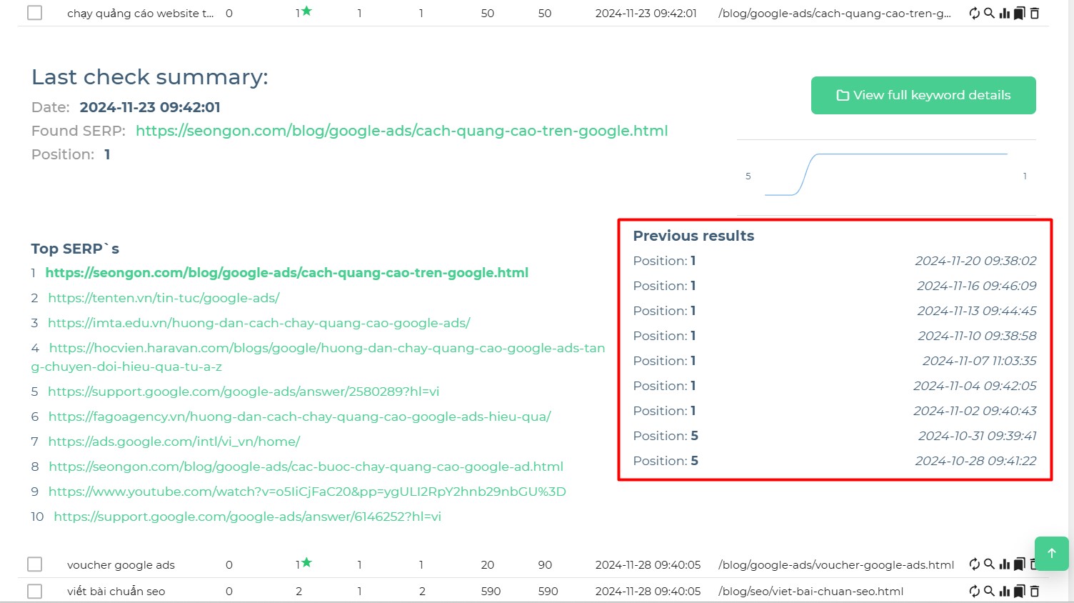Tick the checkbox for 'voucher google ads' row
1074x603 pixels.
coord(34,564)
